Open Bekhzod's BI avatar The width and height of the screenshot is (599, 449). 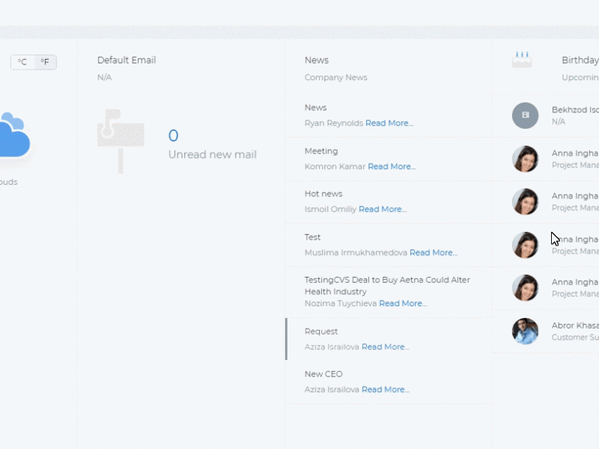click(x=526, y=115)
